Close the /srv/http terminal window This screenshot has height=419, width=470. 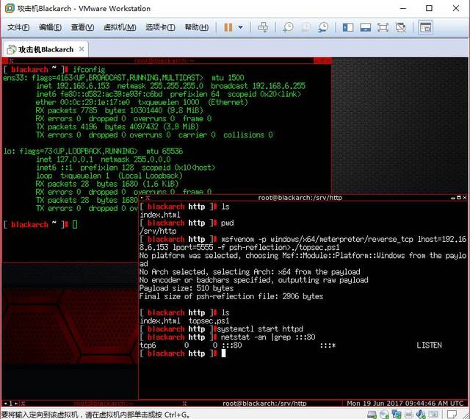pos(465,198)
